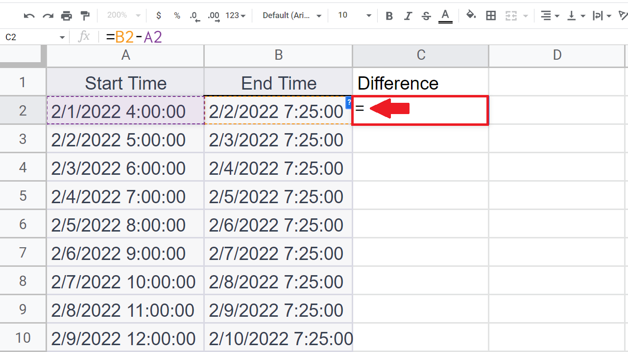628x352 pixels.
Task: Open the 200% zoom dropdown
Action: tap(124, 16)
